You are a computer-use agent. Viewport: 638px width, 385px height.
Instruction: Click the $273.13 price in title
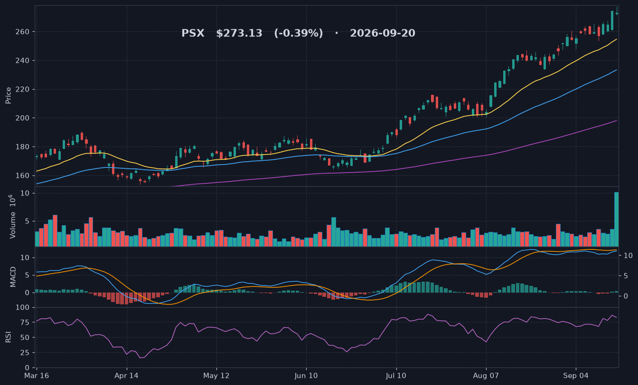[x=239, y=33]
